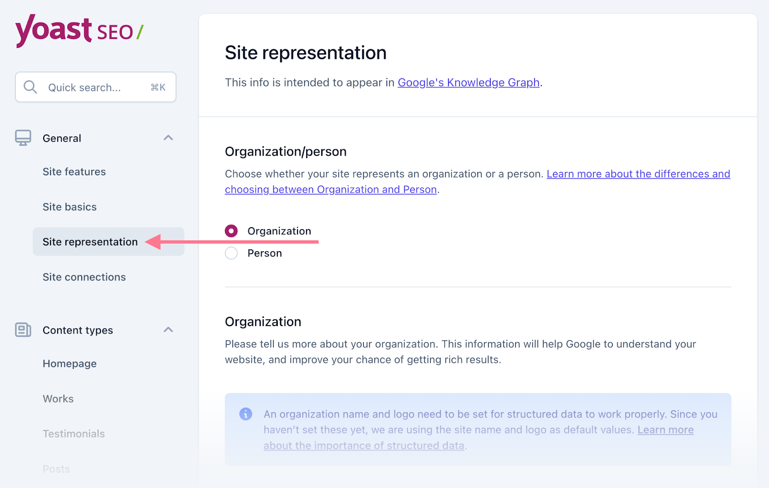Screen dimensions: 769x488
Task: Select the Person radio button
Action: pyautogui.click(x=231, y=253)
